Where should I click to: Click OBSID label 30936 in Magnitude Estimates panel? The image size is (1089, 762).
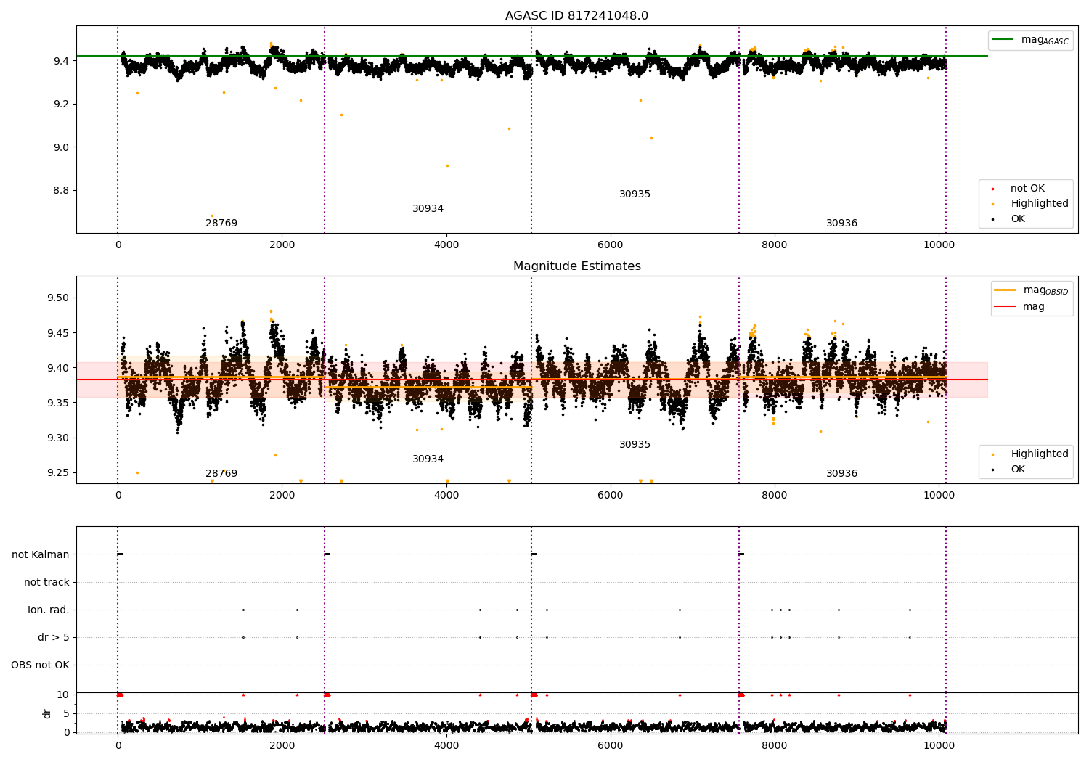[x=842, y=474]
